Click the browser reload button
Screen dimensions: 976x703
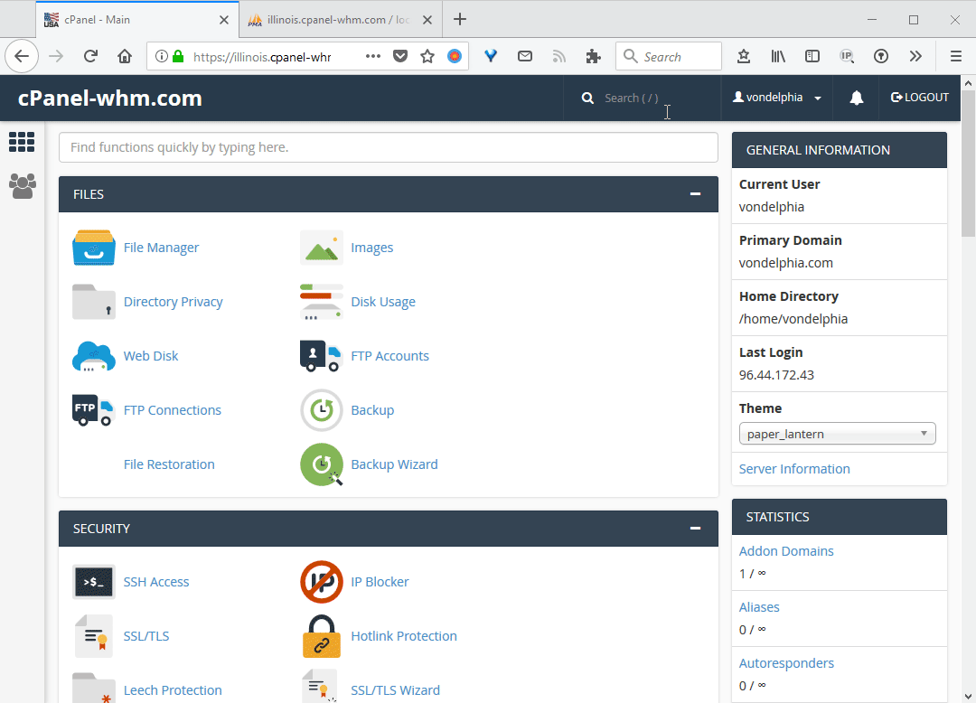click(x=90, y=57)
